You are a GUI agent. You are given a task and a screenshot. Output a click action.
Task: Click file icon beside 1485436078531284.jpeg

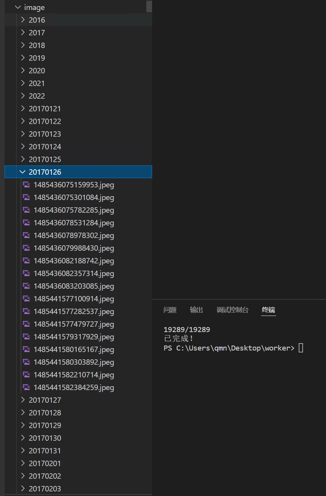tap(26, 223)
